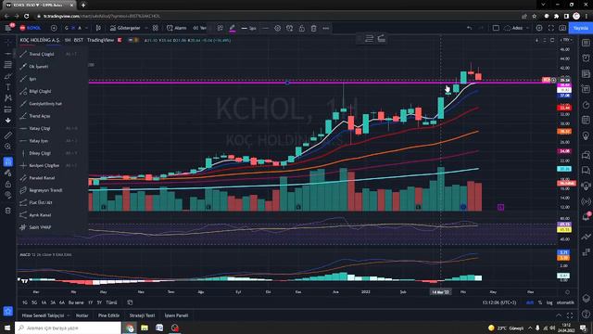Screen dimensions: 593x334
Task: Open the Strateji Test tab
Action: pos(142,315)
